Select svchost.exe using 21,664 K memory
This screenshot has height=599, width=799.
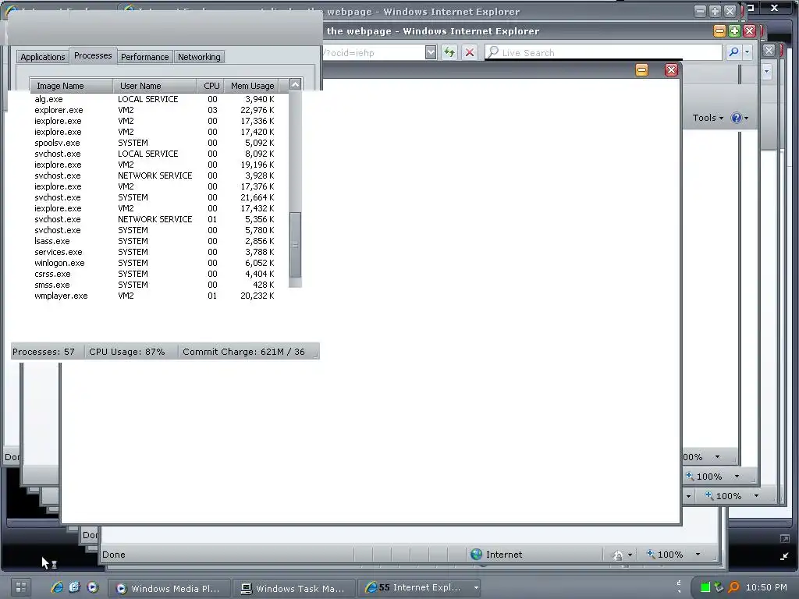[154, 197]
